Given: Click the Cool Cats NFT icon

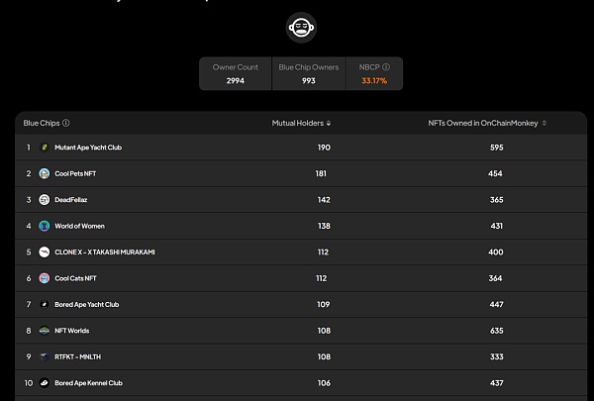Looking at the screenshot, I should coord(45,278).
